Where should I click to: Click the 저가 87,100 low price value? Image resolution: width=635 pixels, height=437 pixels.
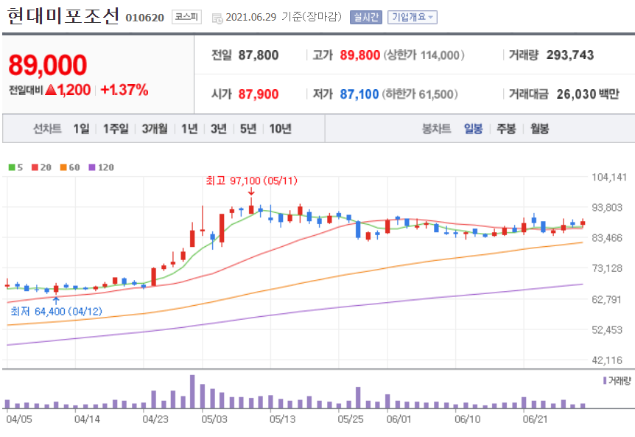click(x=359, y=94)
